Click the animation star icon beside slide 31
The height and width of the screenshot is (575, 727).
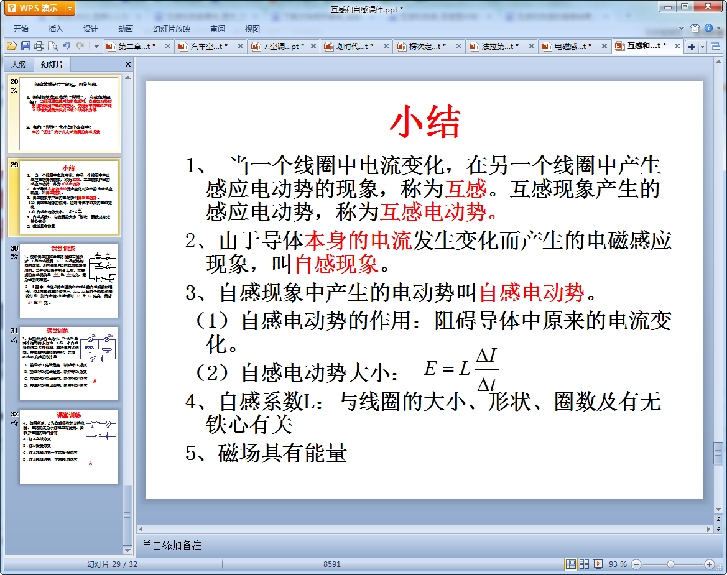coord(14,339)
